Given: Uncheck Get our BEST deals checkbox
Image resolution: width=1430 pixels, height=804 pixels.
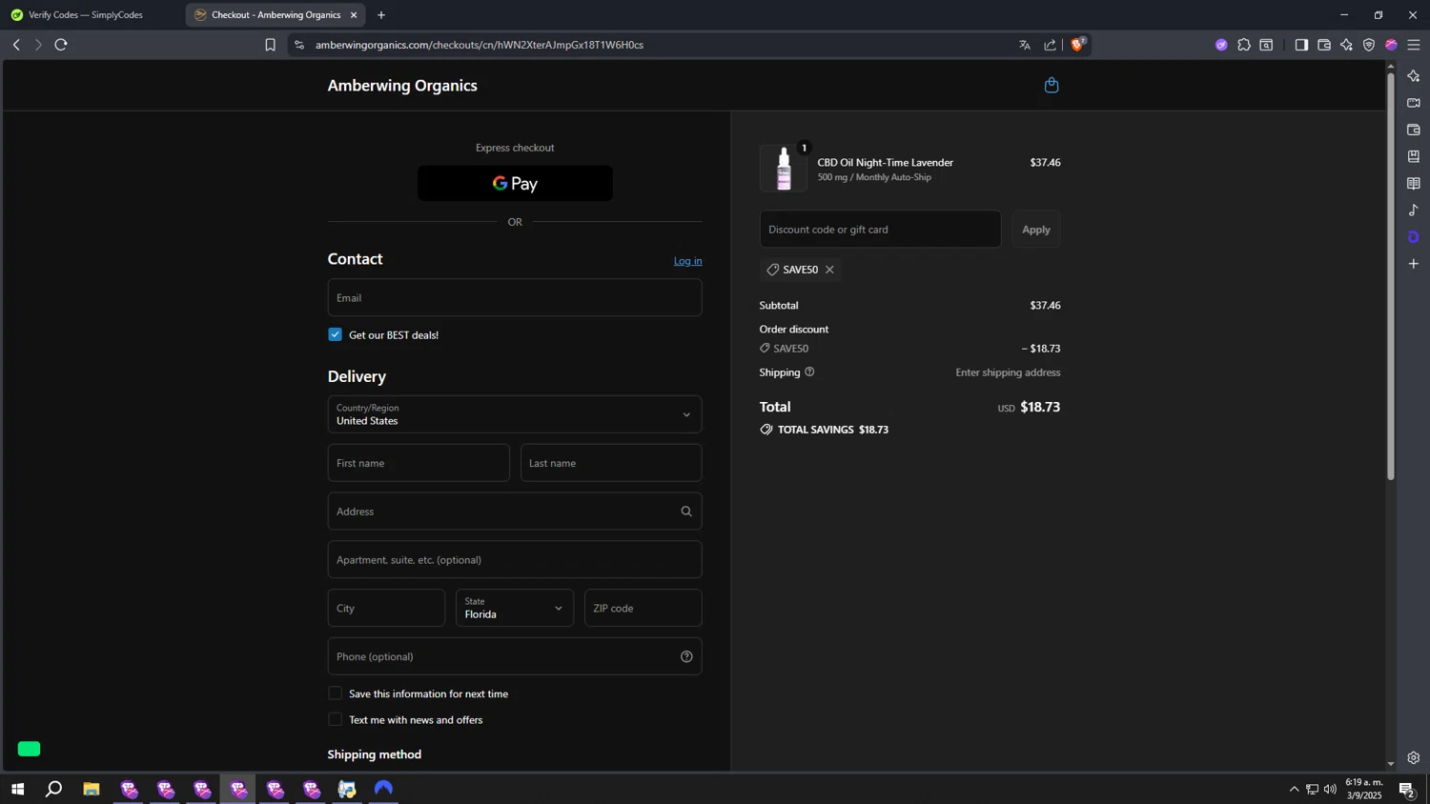Looking at the screenshot, I should click(x=335, y=334).
